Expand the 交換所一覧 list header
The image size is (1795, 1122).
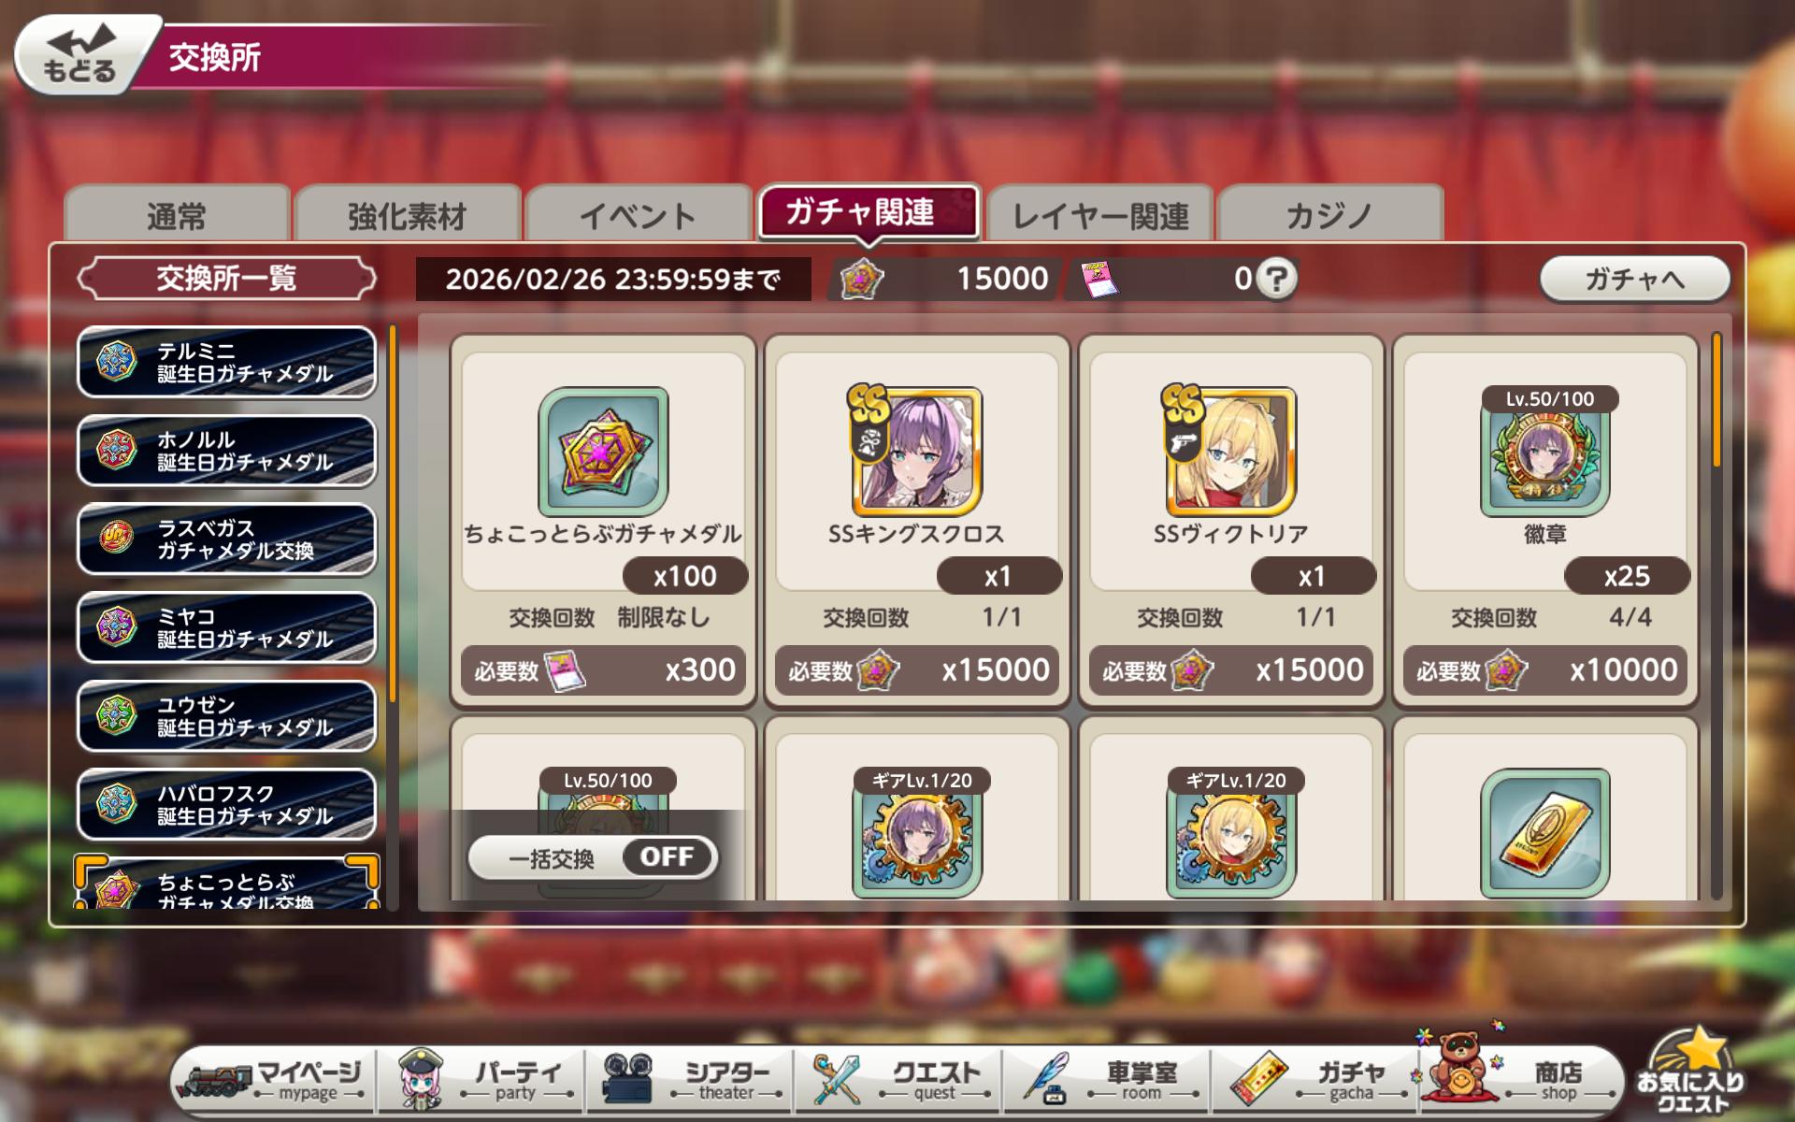pos(226,278)
